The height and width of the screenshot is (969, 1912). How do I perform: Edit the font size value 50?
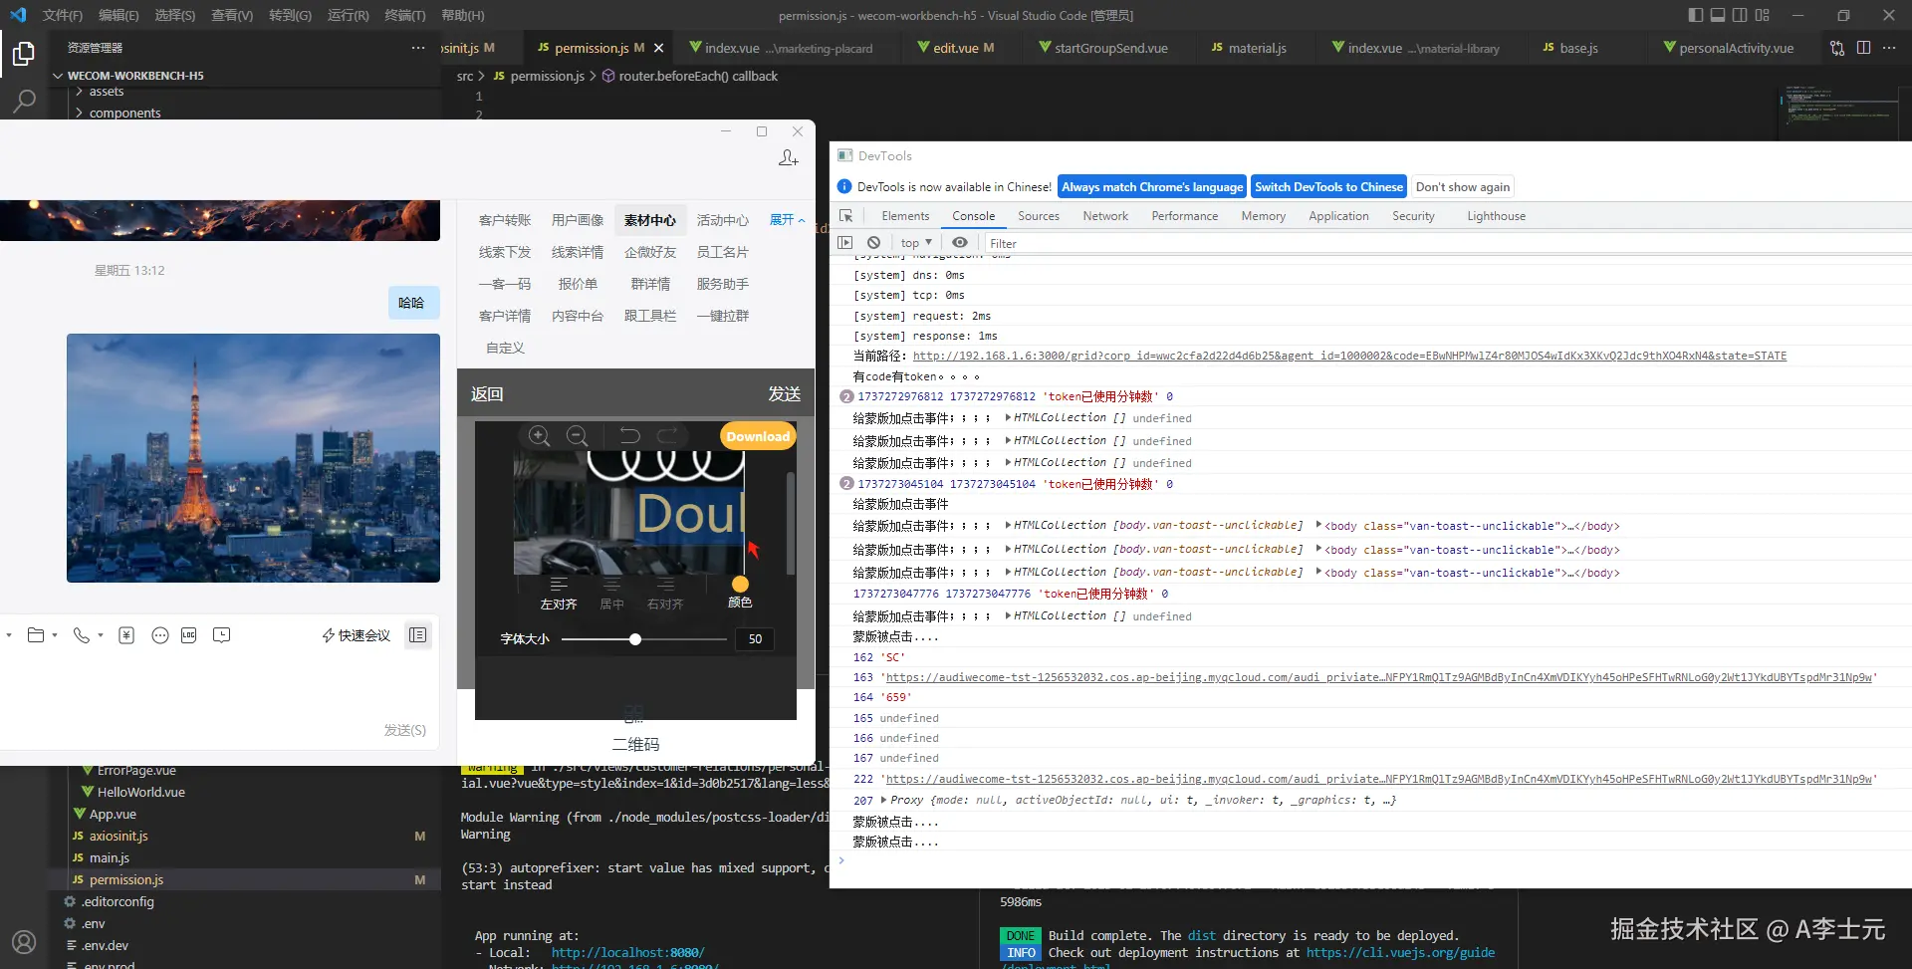[x=755, y=639]
